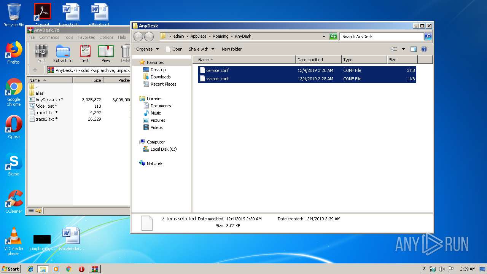Click the Chrome icon on the taskbar

(x=68, y=269)
